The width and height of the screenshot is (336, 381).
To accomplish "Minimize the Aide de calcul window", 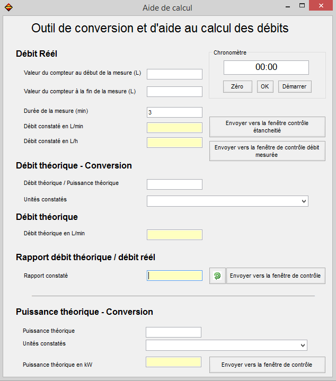I will (x=288, y=6).
